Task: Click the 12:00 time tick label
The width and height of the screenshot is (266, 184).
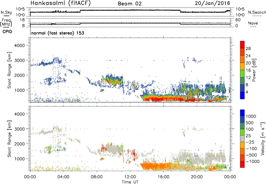Action: click(130, 177)
